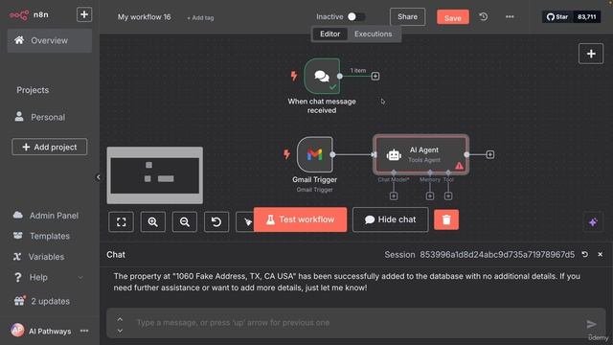Add a Tool to the AI Agent
This screenshot has height=345, width=613.
pos(448,195)
